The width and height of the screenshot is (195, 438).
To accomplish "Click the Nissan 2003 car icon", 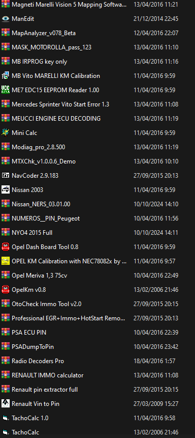I will tap(5, 189).
